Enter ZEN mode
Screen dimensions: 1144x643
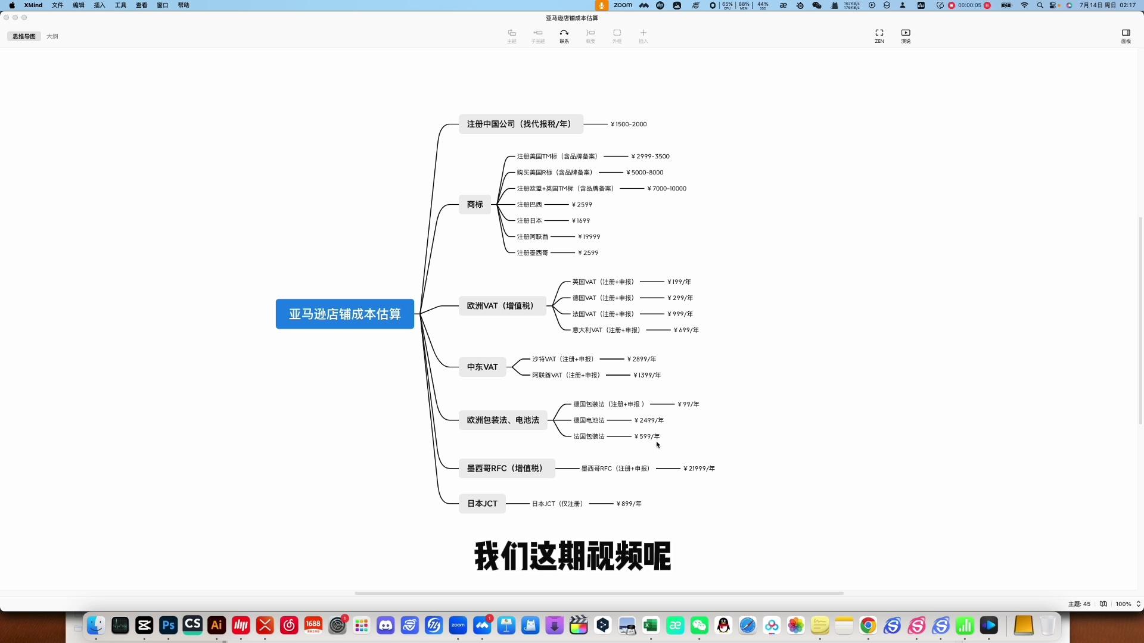click(x=879, y=36)
